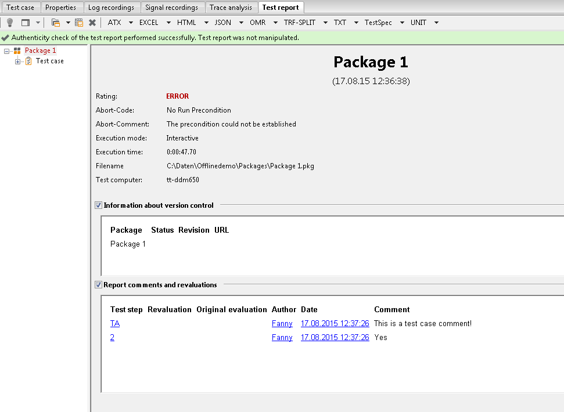Click the Original evaluation column header
The height and width of the screenshot is (412, 564).
(232, 310)
